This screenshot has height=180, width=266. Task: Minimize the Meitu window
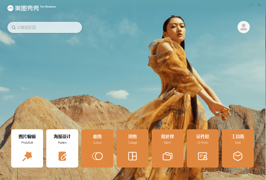(251, 5)
